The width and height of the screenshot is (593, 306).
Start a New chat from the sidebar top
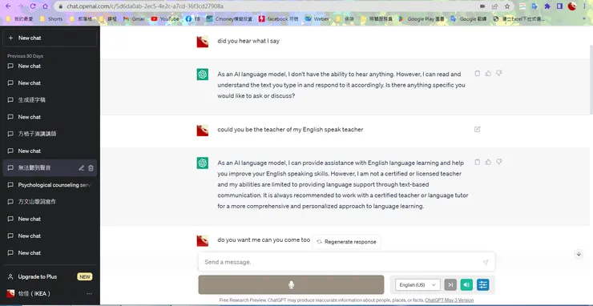click(x=50, y=38)
